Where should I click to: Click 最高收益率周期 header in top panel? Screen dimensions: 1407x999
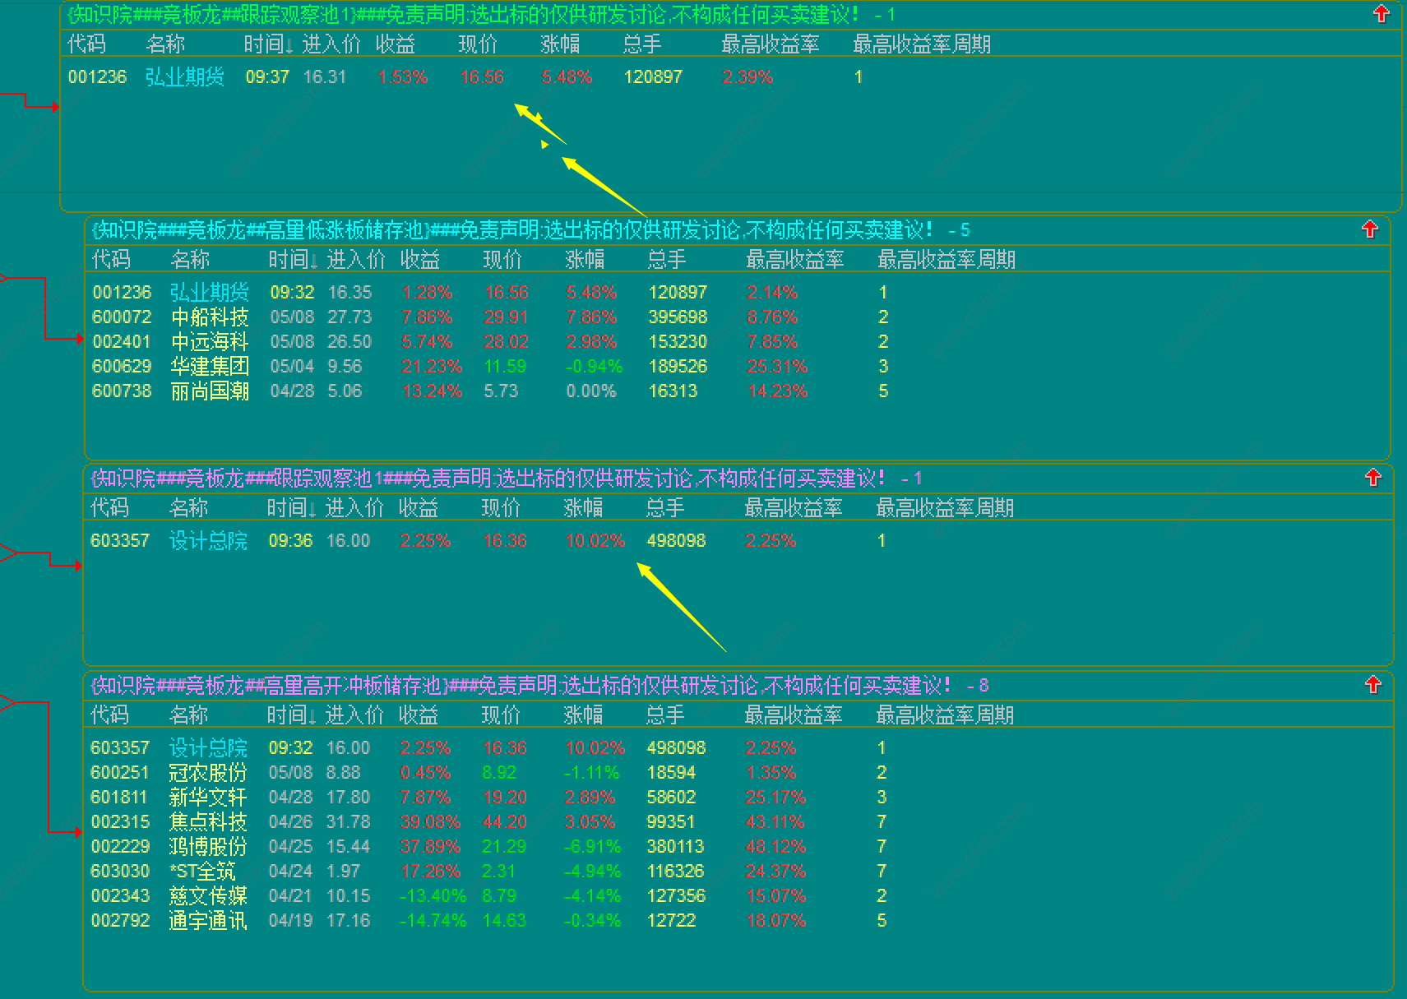coord(922,44)
